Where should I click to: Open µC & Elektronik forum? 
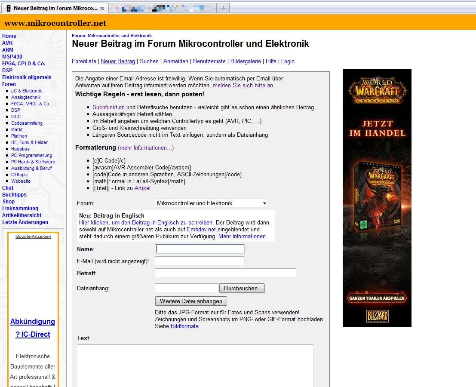pyautogui.click(x=26, y=91)
